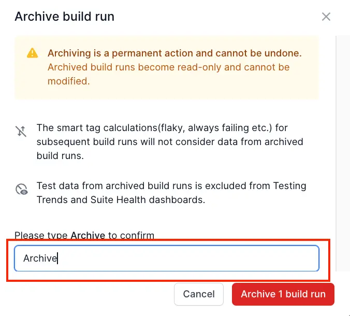This screenshot has width=350, height=316.
Task: Close the Archive build run dialog
Action: pos(326,17)
